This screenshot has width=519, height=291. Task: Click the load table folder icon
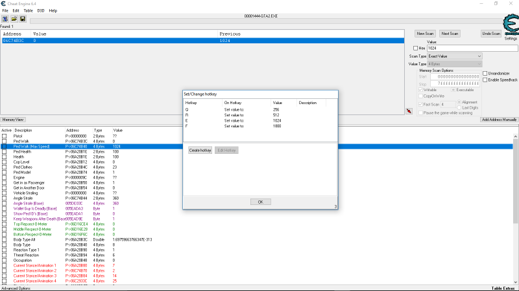[14, 19]
